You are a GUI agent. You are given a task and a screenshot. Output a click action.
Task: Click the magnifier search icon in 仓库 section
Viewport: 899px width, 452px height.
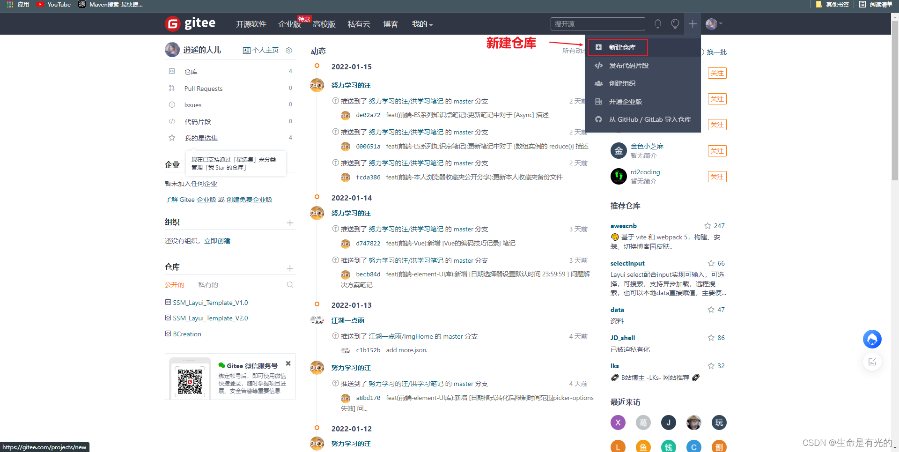point(290,284)
